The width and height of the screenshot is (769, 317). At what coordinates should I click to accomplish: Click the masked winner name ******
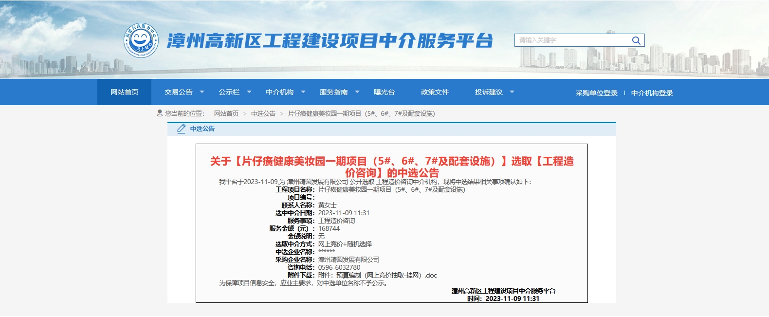click(327, 252)
